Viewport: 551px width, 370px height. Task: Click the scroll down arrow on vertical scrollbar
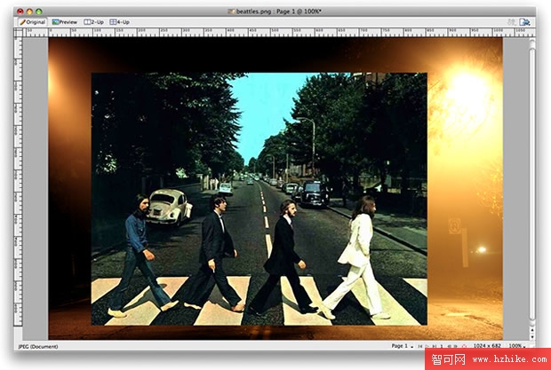(x=531, y=335)
